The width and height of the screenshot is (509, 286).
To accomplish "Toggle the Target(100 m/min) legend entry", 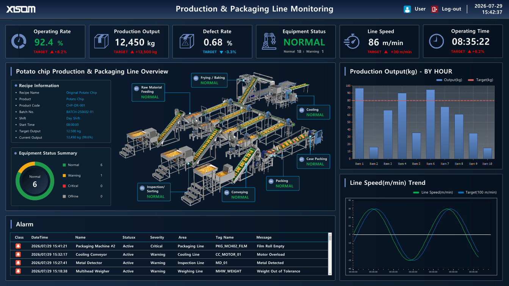I will [x=477, y=192].
